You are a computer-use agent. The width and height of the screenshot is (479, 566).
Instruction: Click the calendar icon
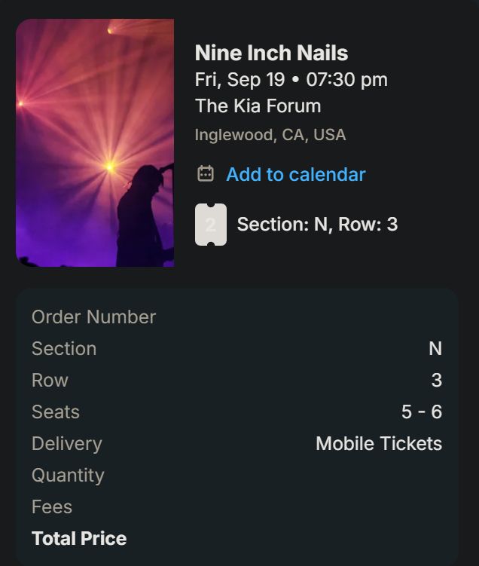[x=206, y=174]
